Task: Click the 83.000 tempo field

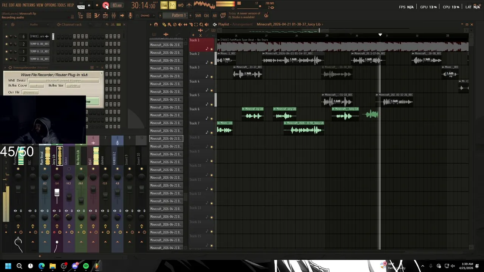Action: 117,5
